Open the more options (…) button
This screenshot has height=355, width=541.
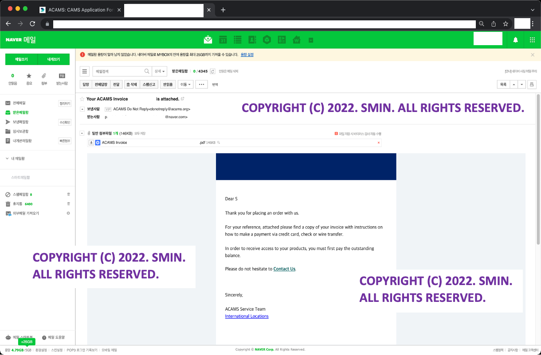coord(201,84)
